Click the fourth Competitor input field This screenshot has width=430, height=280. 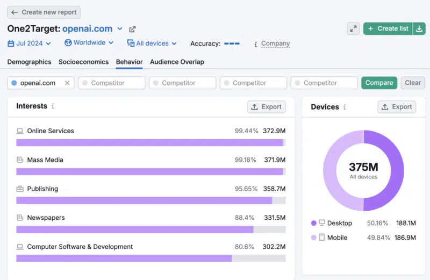click(324, 83)
